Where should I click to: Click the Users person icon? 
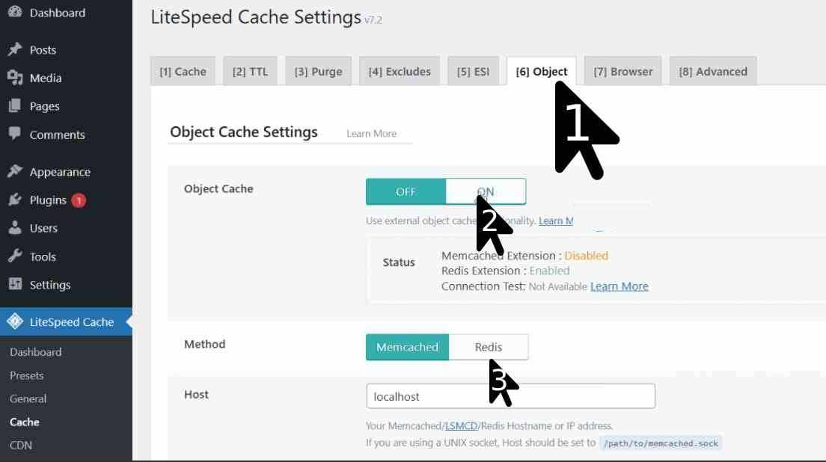tap(14, 228)
